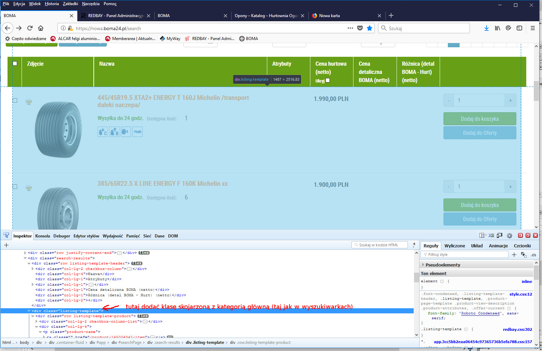Viewport: 542px width, 351px height.
Task: Open the Zakładki menu
Action: [x=70, y=4]
